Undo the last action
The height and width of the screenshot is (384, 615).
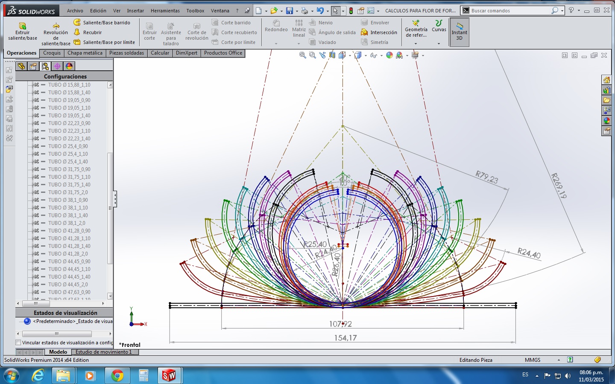[x=320, y=11]
